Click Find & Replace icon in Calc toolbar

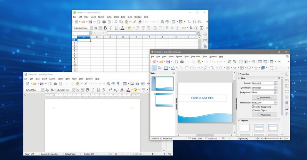tap(162, 22)
